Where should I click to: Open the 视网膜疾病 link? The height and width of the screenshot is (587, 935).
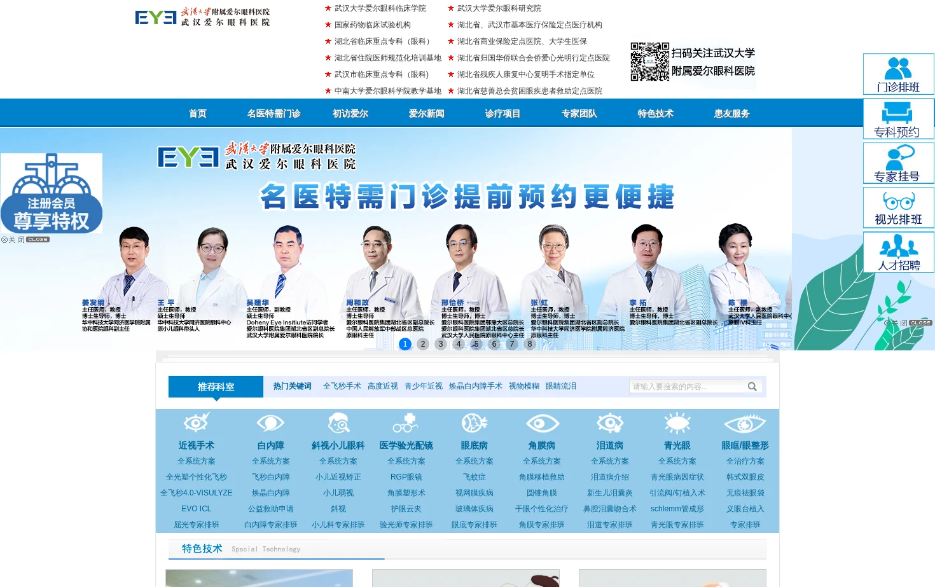point(474,493)
